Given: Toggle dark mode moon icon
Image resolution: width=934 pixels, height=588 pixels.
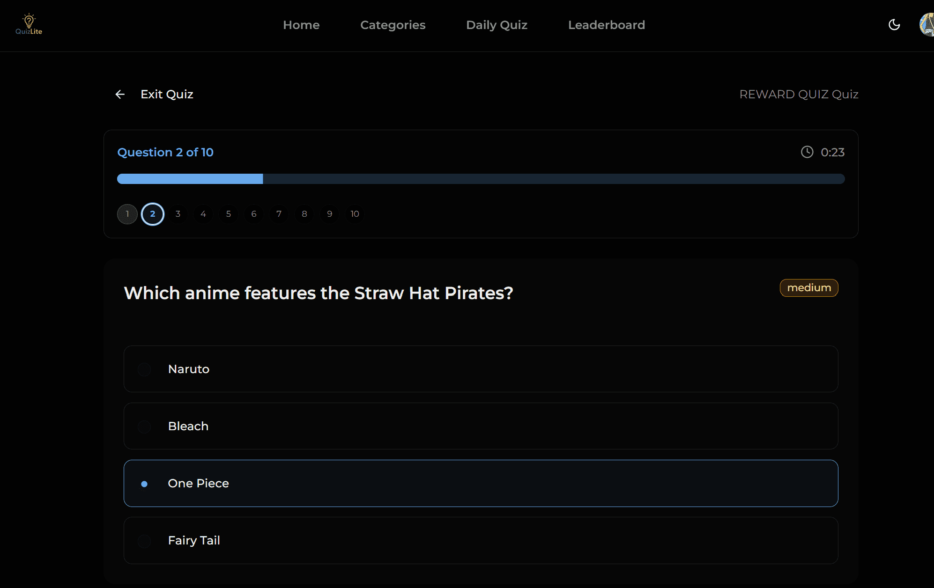Looking at the screenshot, I should click(894, 25).
